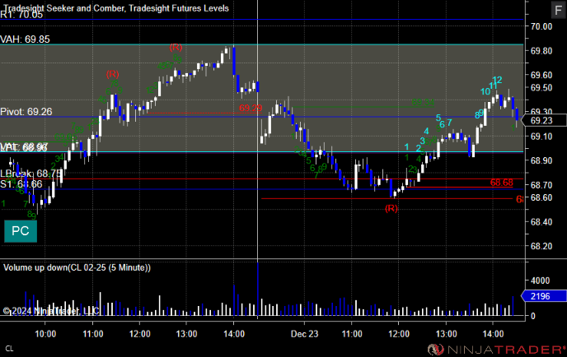Click the 4000 volume axis label

coord(541,280)
